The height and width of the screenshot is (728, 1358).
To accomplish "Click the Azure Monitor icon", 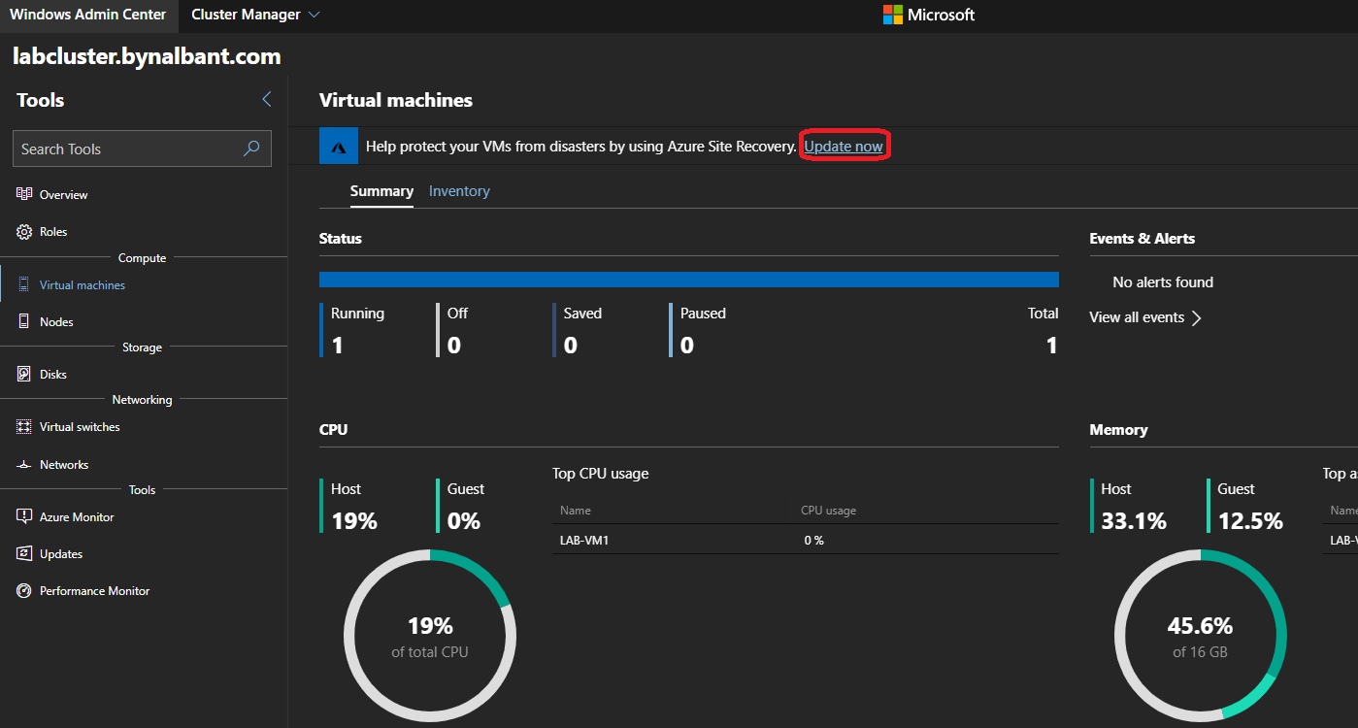I will pos(24,516).
